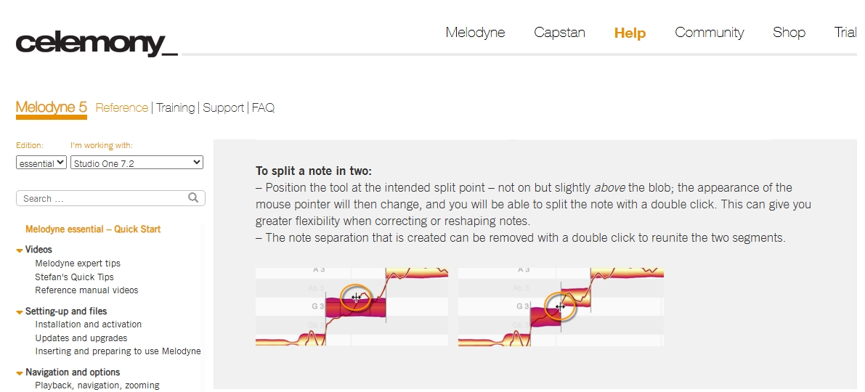Click in the Search input field
The image size is (865, 392).
[x=104, y=198]
